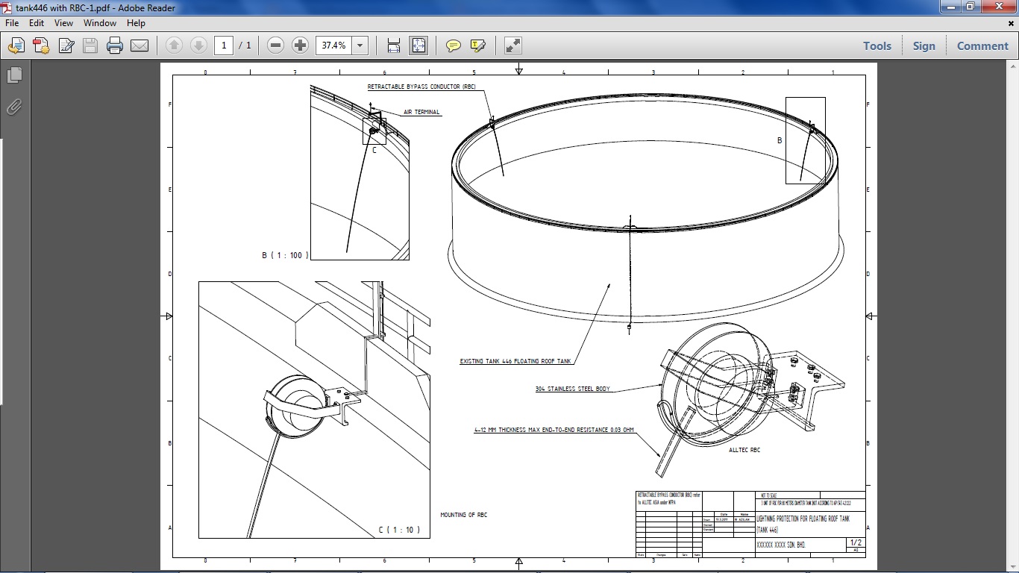The width and height of the screenshot is (1019, 573).
Task: Expand the Tools pane
Action: pos(877,46)
